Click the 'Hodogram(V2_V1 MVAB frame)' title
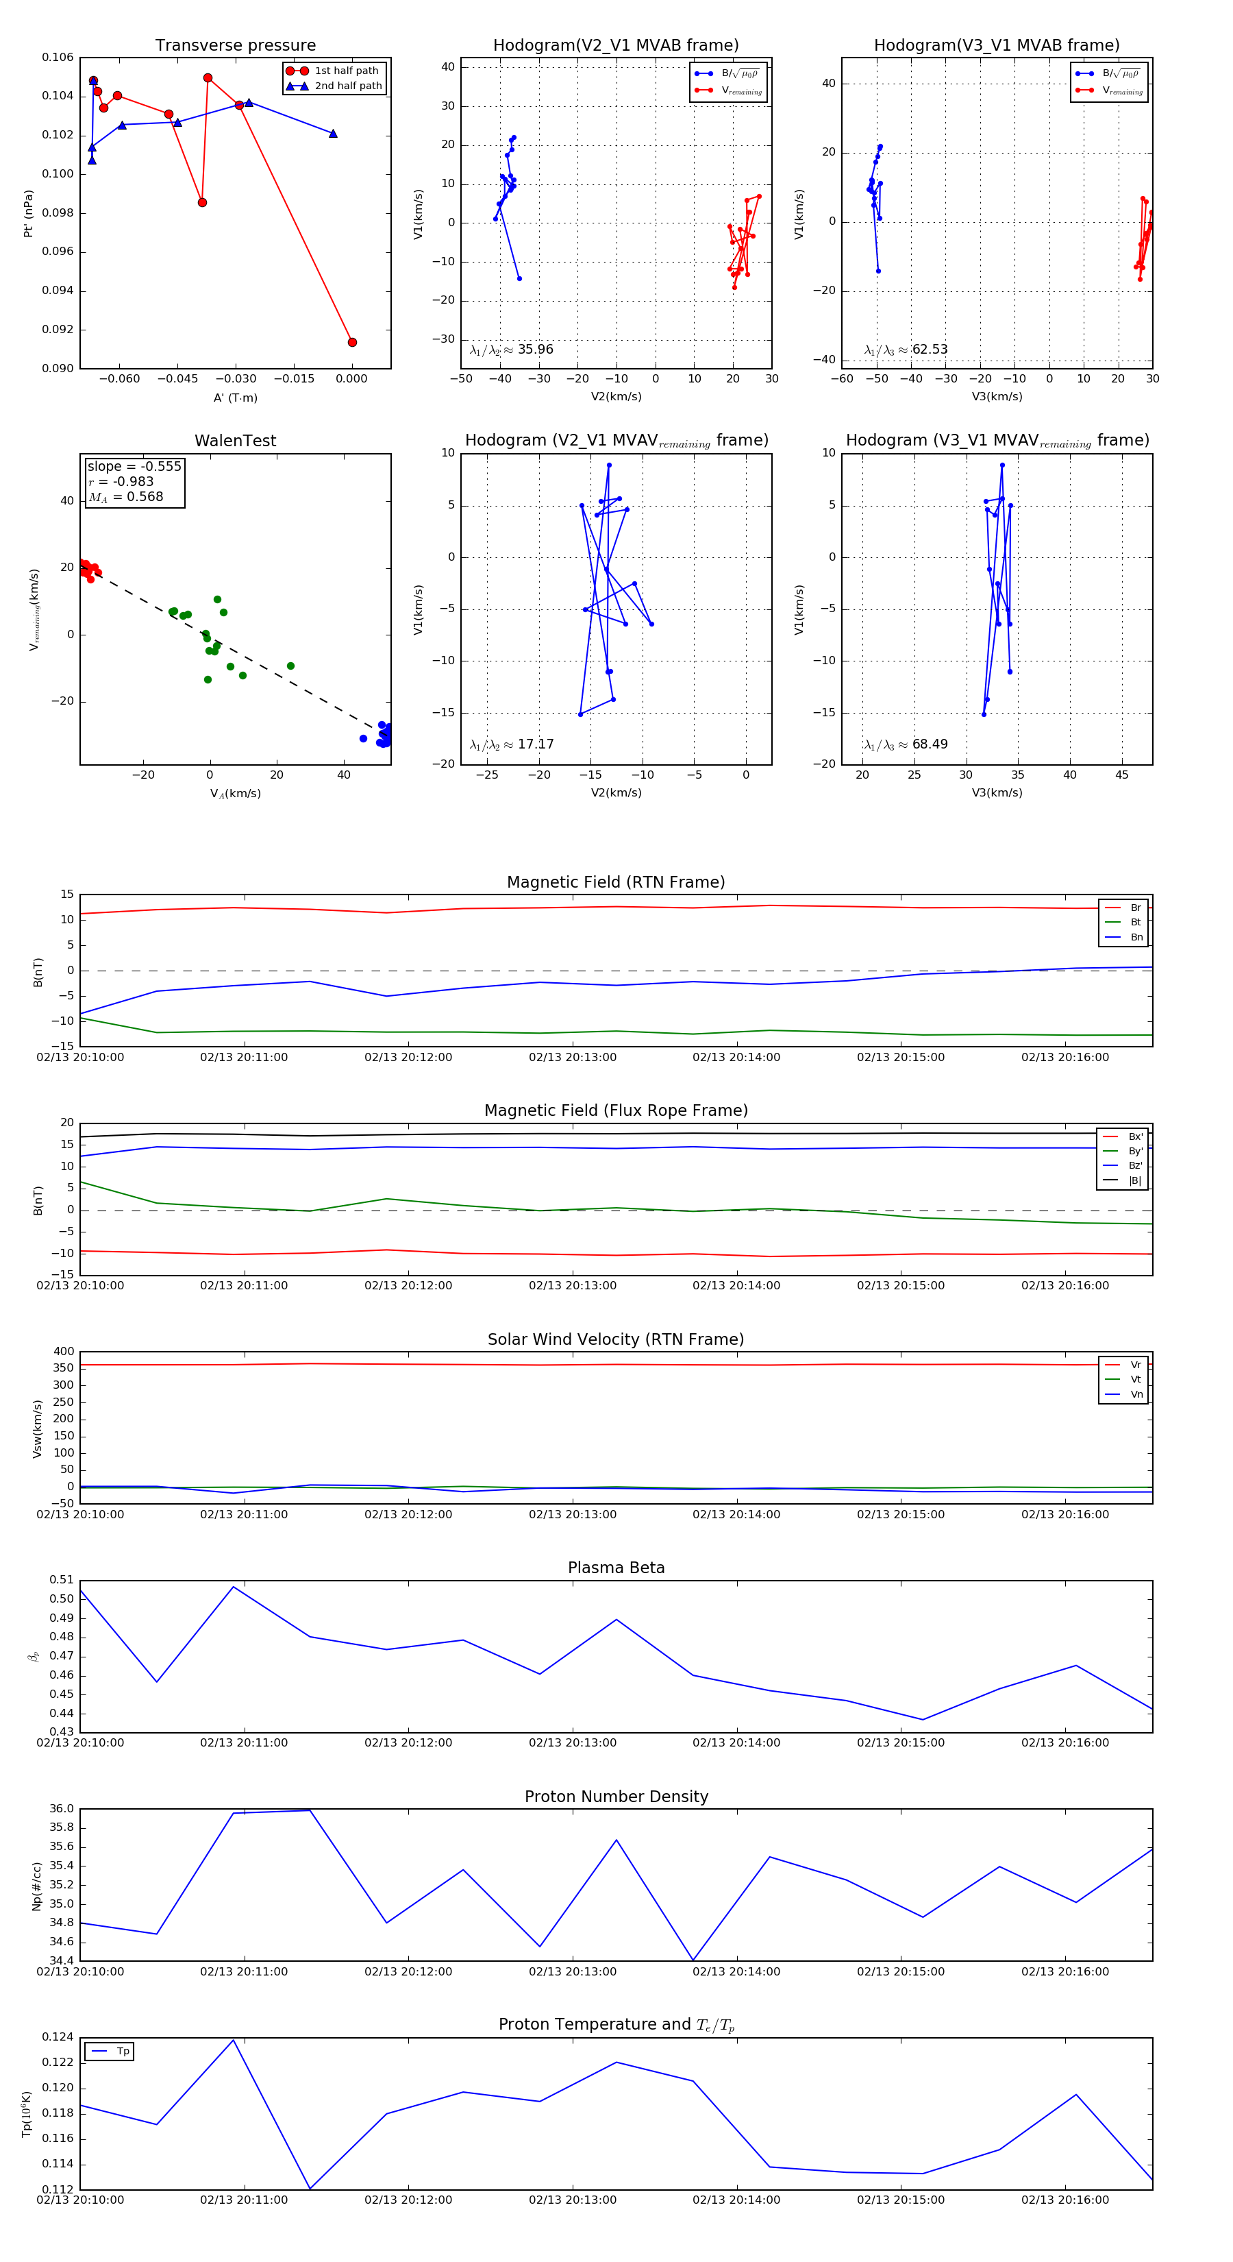This screenshot has width=1233, height=2262. tap(616, 46)
